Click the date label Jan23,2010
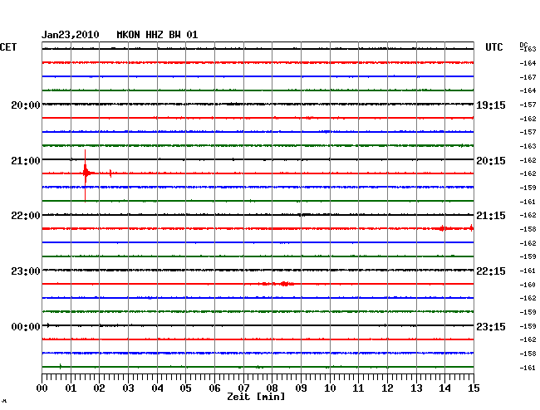The image size is (540, 410). click(71, 35)
